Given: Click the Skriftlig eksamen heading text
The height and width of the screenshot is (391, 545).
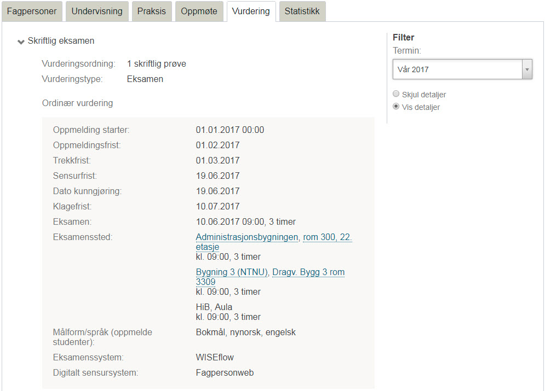Looking at the screenshot, I should point(61,40).
